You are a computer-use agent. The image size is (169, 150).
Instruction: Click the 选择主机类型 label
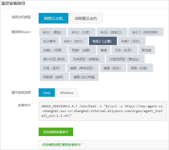(21, 17)
